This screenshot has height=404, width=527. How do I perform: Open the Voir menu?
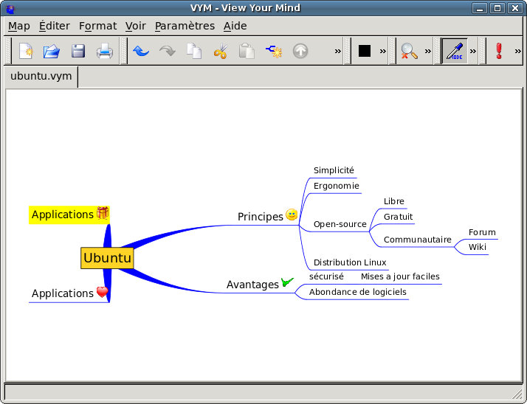point(136,26)
